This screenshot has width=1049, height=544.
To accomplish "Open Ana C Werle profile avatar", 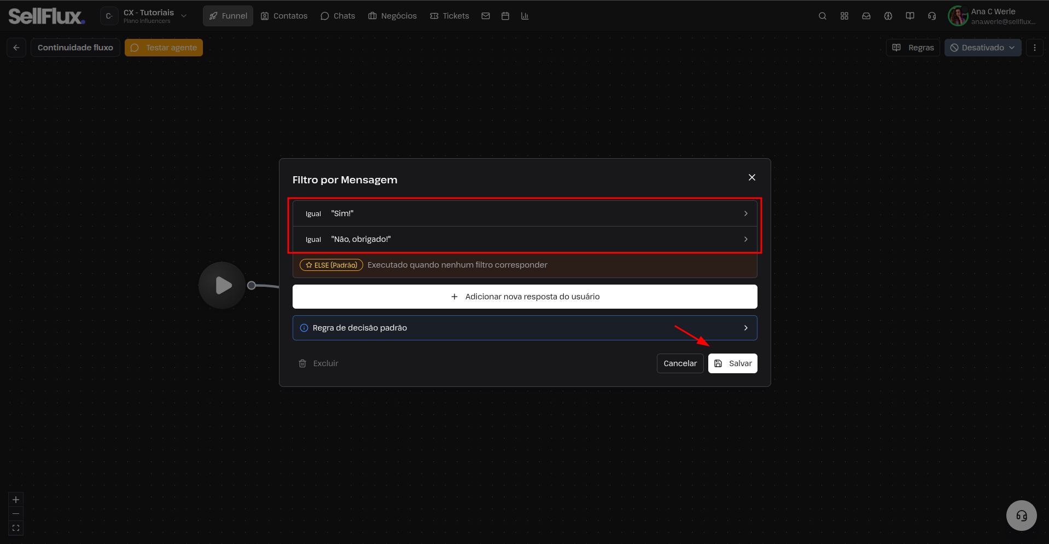I will coord(958,16).
